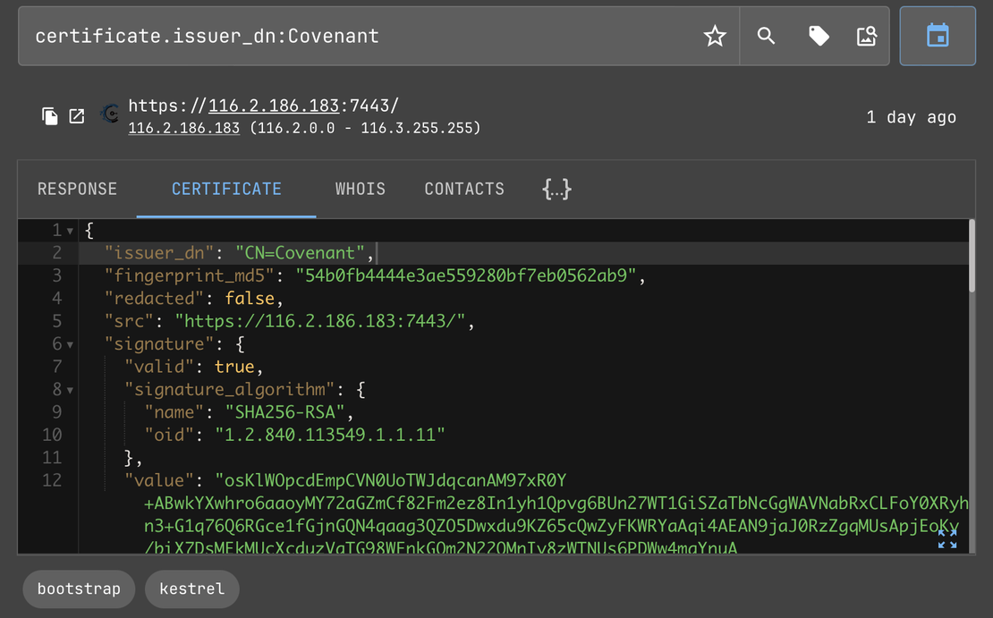Screen dimensions: 993x618
Task: Click the search magnifier icon
Action: pos(765,36)
